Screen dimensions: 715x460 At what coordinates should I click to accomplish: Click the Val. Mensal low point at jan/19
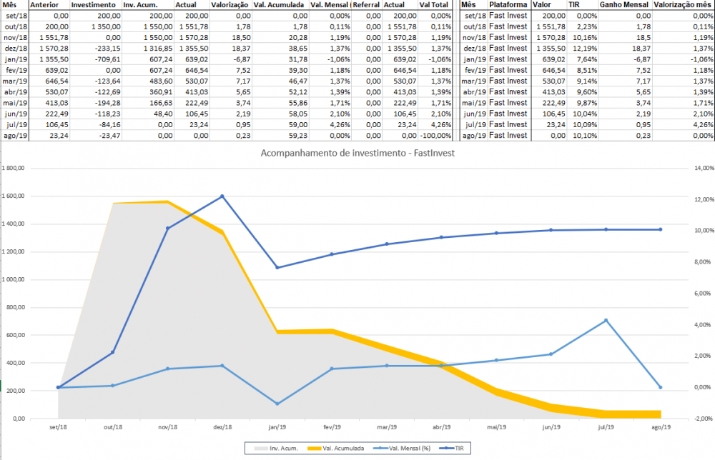[x=277, y=404]
